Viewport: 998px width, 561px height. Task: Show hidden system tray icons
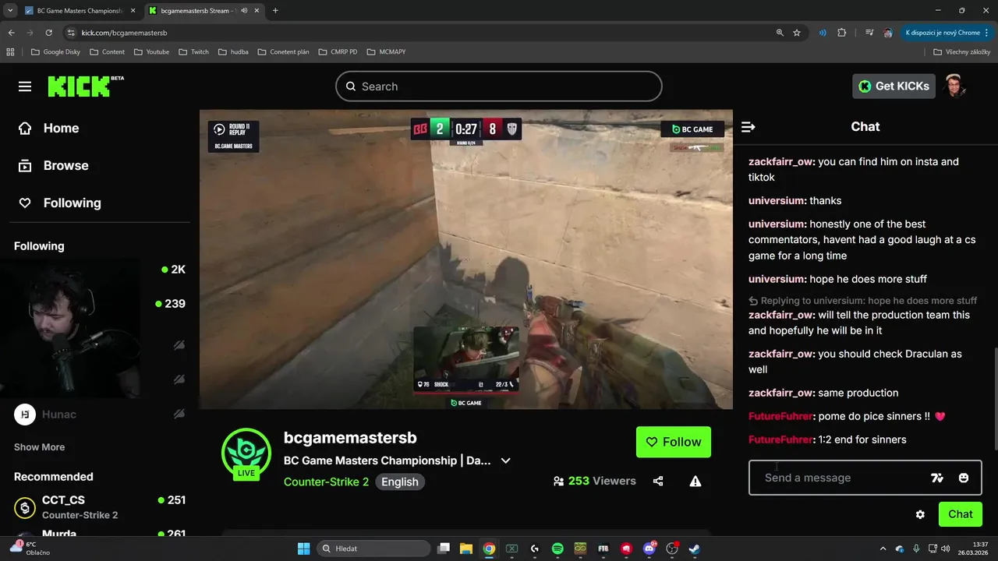pyautogui.click(x=883, y=549)
